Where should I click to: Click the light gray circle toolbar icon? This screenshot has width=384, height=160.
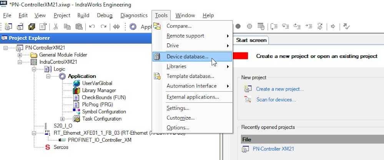point(249,26)
